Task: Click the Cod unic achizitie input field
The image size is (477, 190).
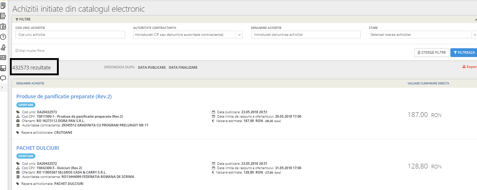Action: click(70, 35)
